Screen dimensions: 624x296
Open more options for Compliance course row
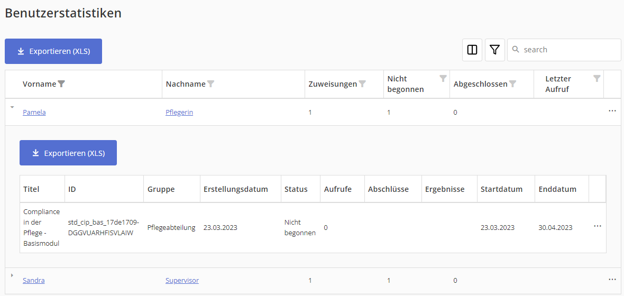click(x=598, y=226)
